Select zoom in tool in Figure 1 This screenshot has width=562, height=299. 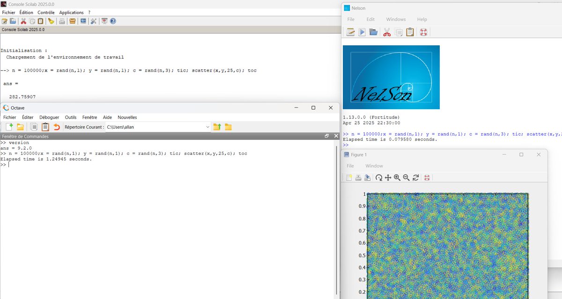[397, 178]
